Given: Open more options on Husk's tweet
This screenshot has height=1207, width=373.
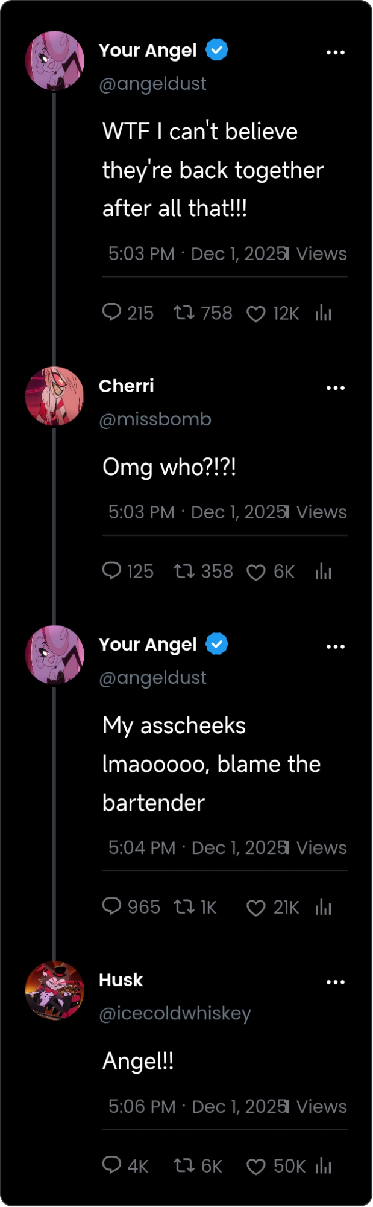Looking at the screenshot, I should 335,982.
